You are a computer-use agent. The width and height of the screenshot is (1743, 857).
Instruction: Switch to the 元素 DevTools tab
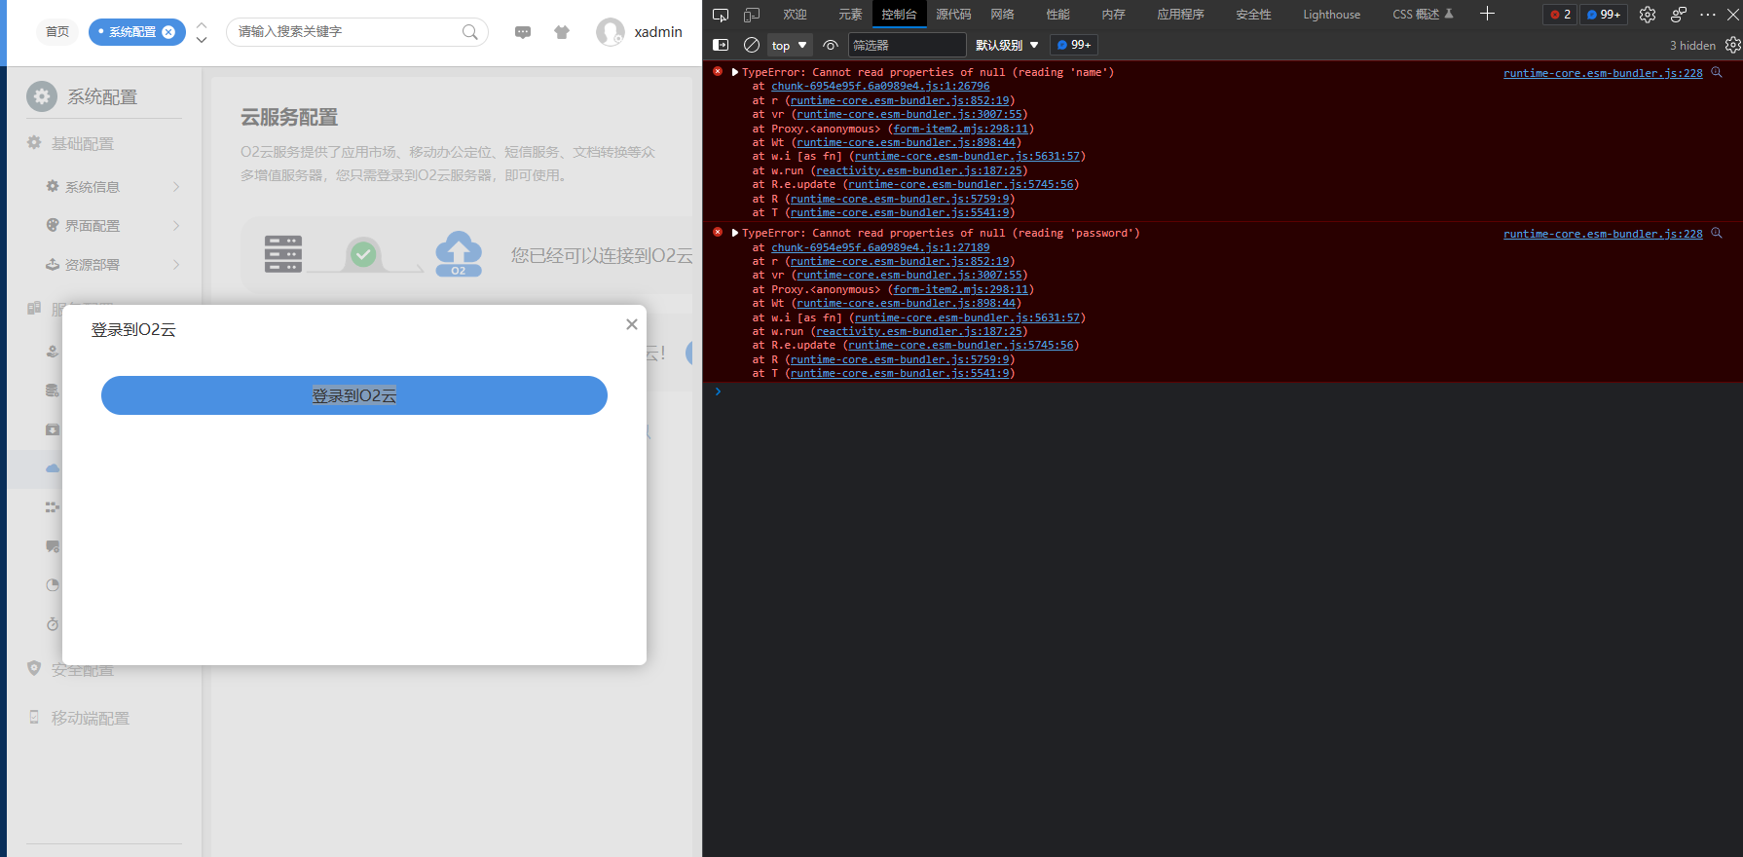coord(850,15)
